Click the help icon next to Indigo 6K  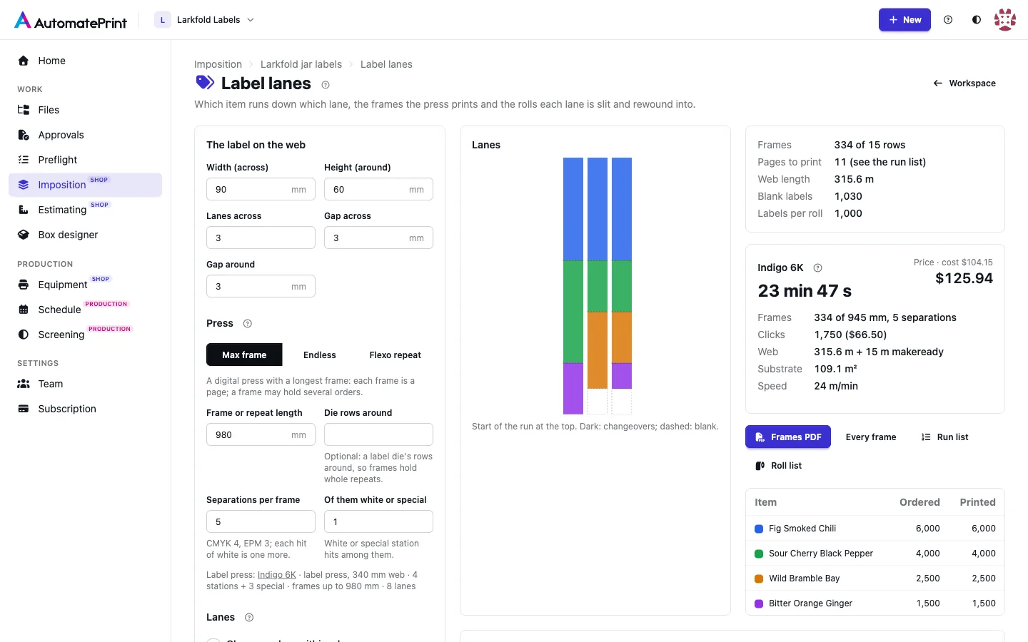pos(818,268)
